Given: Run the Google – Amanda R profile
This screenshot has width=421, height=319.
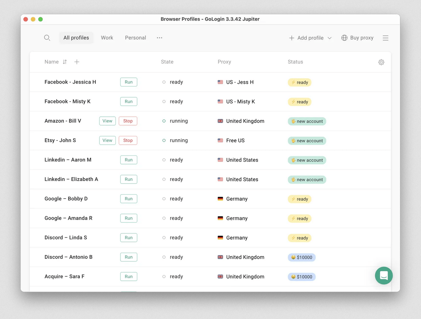Looking at the screenshot, I should [129, 218].
